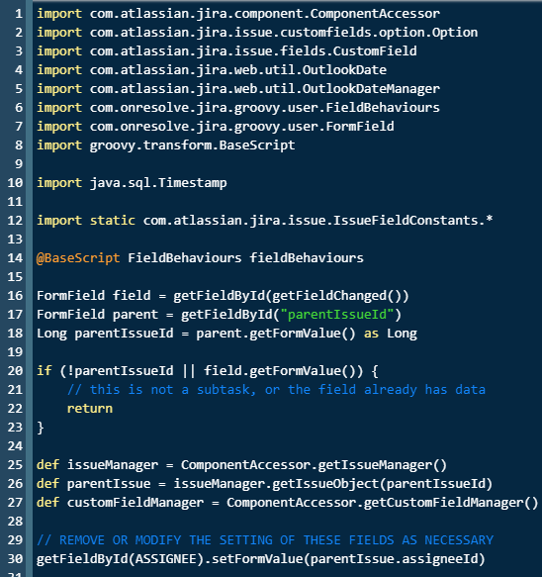Click the 'def' keyword on line 27
This screenshot has height=577, width=542.
tap(47, 503)
